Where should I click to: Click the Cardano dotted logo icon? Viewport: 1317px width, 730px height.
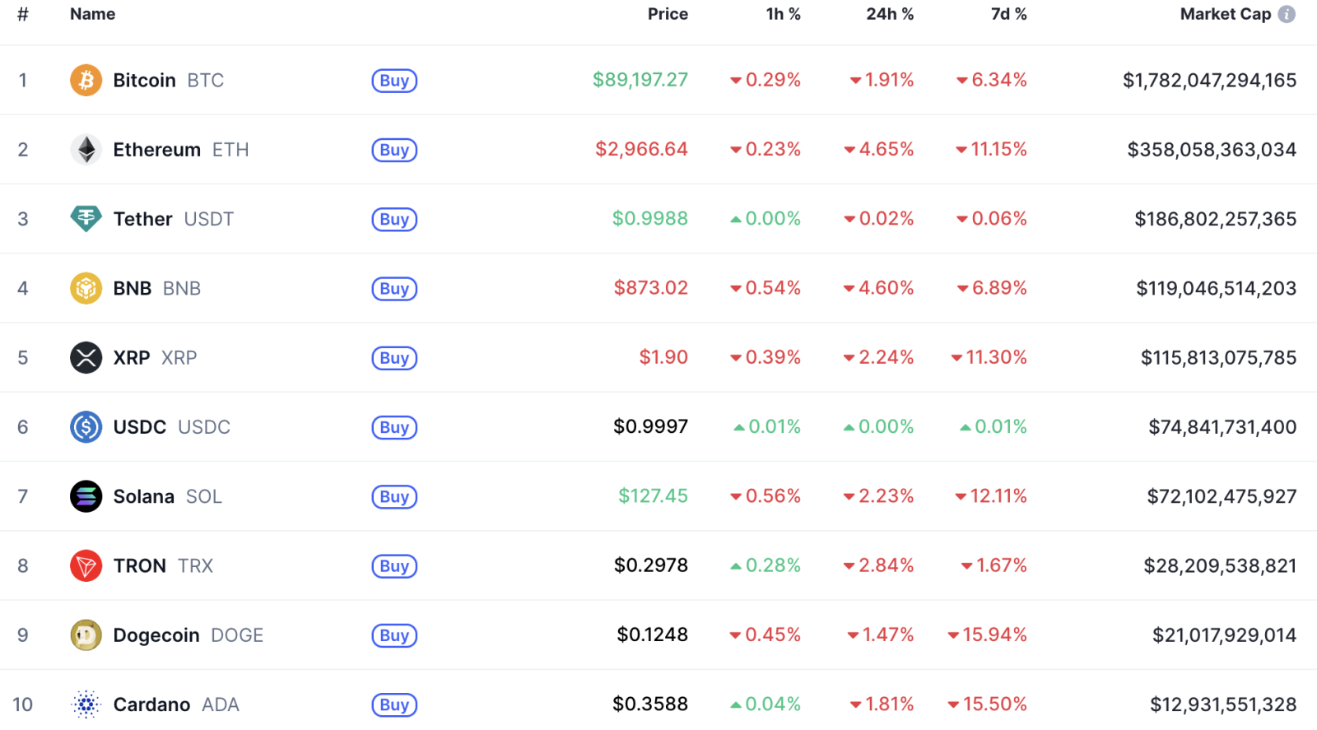[86, 704]
